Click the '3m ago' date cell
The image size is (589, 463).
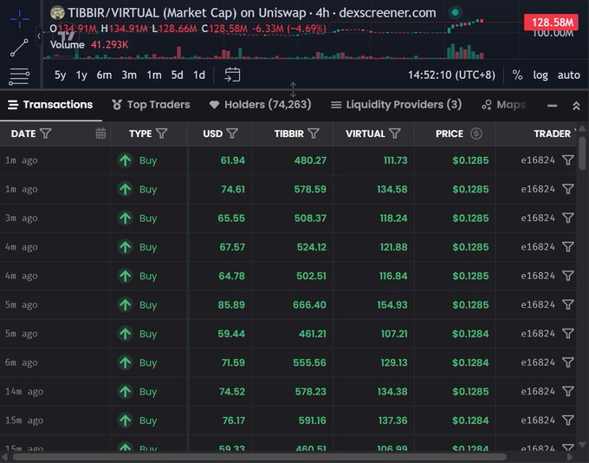pyautogui.click(x=21, y=218)
